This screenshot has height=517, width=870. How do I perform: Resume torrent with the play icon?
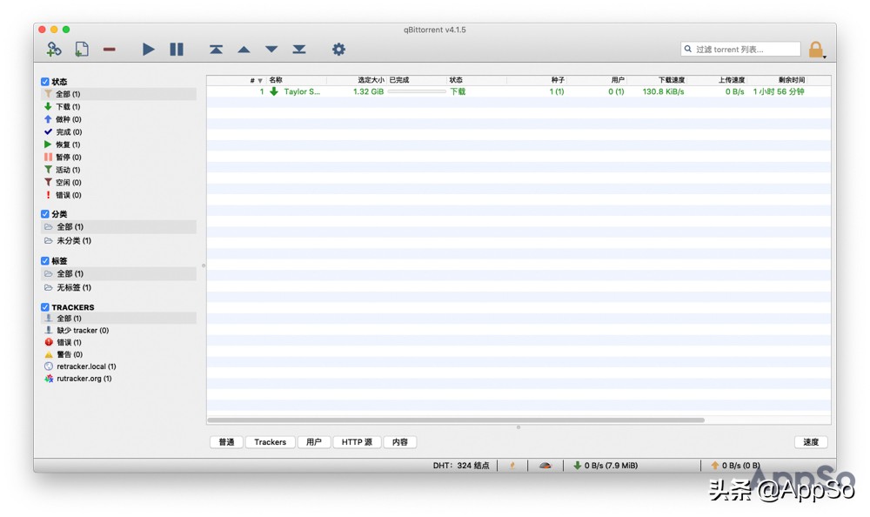[149, 50]
